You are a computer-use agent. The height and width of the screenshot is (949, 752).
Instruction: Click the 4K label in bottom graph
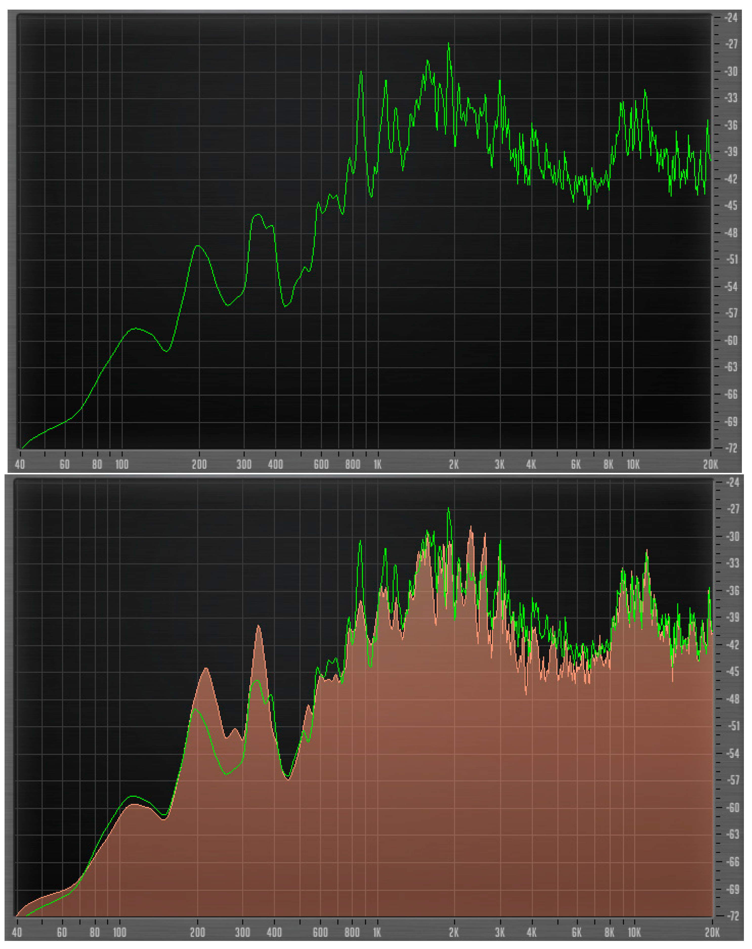(x=531, y=932)
